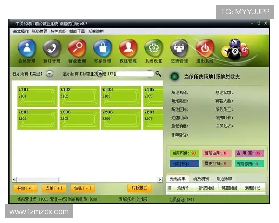
Task: Expand 显示所有【状态】 dropdown arrow
Action: [100, 73]
